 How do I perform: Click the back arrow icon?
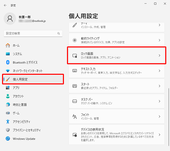click(x=5, y=5)
